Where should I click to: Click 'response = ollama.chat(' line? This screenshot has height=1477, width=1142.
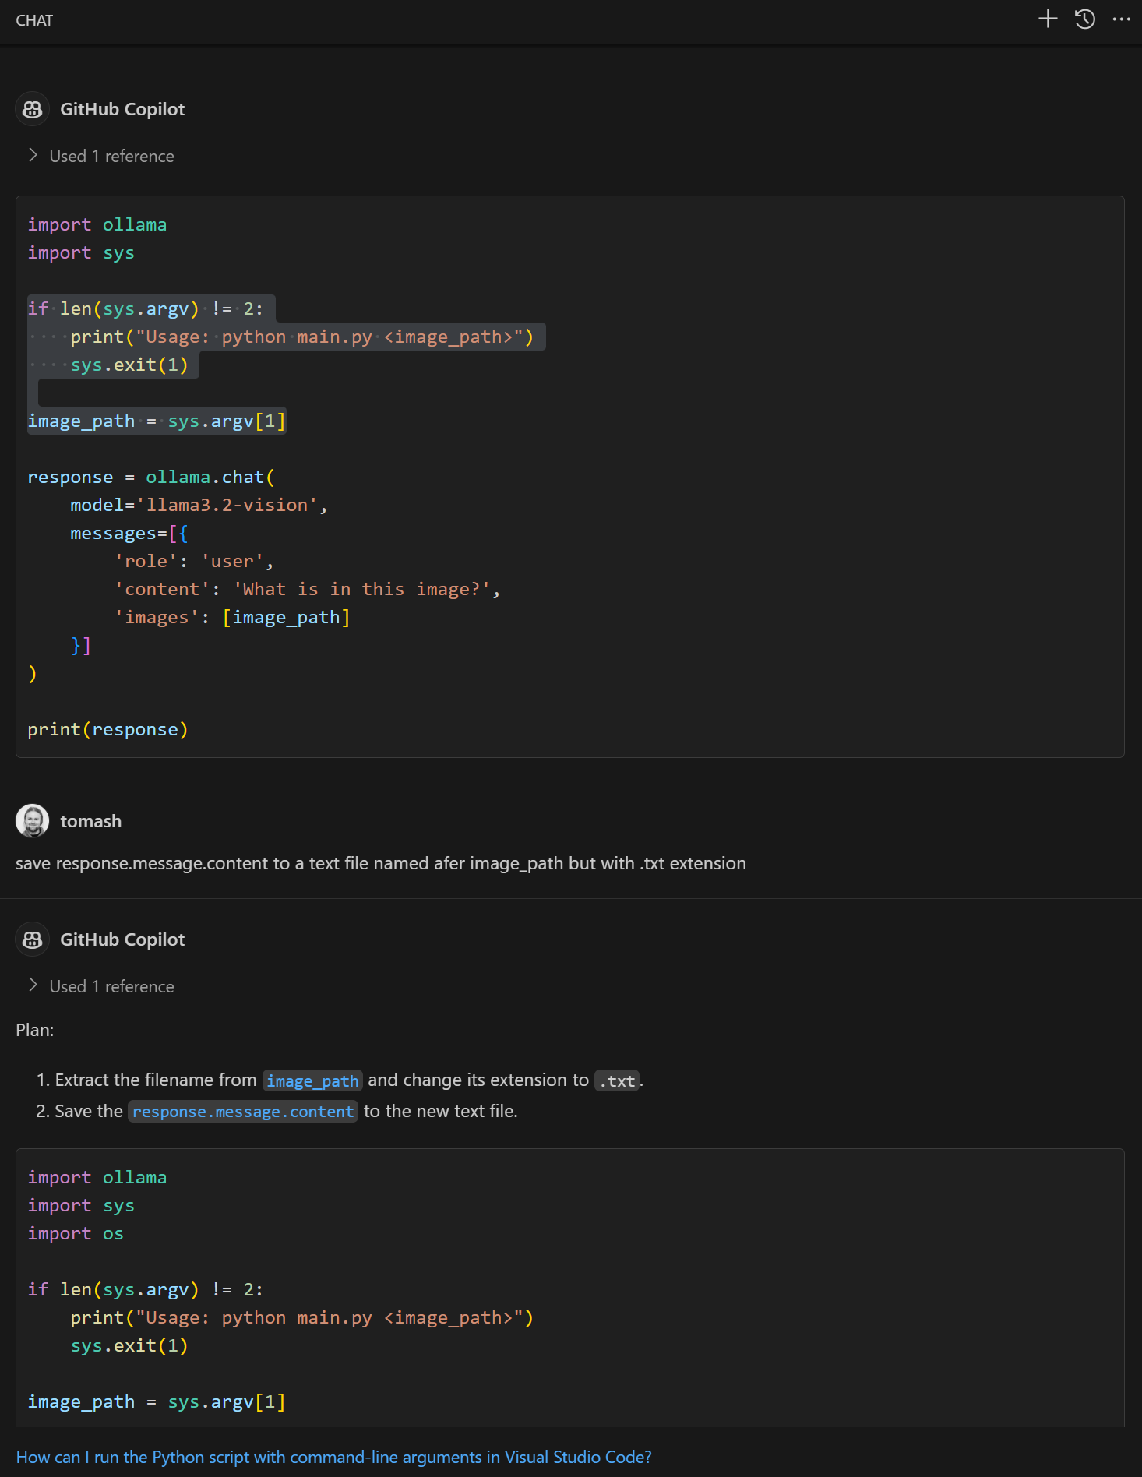[x=151, y=477]
